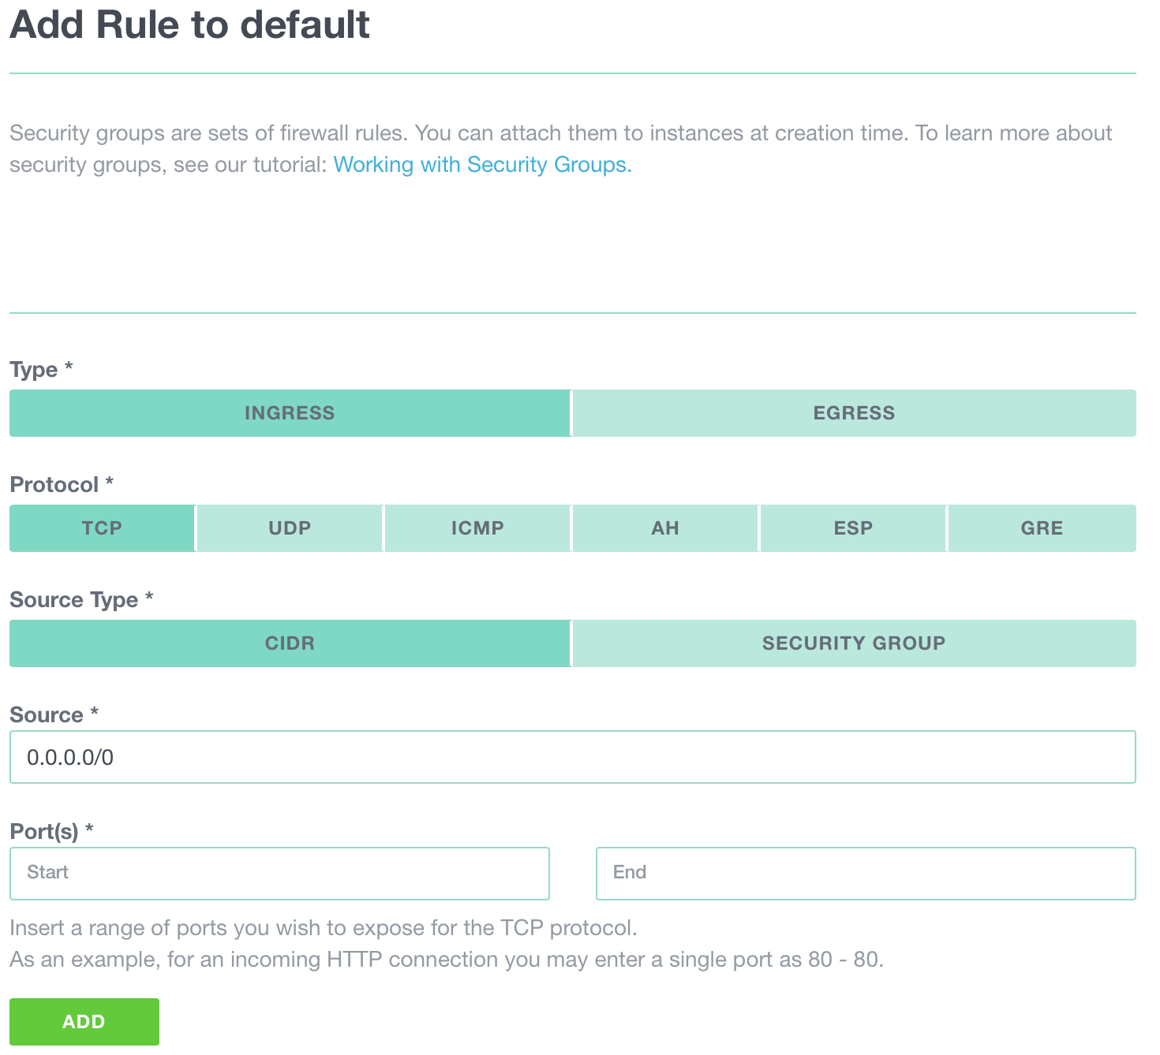Viewport: 1160px width, 1055px height.
Task: Select UDP as the protocol
Action: (x=290, y=528)
